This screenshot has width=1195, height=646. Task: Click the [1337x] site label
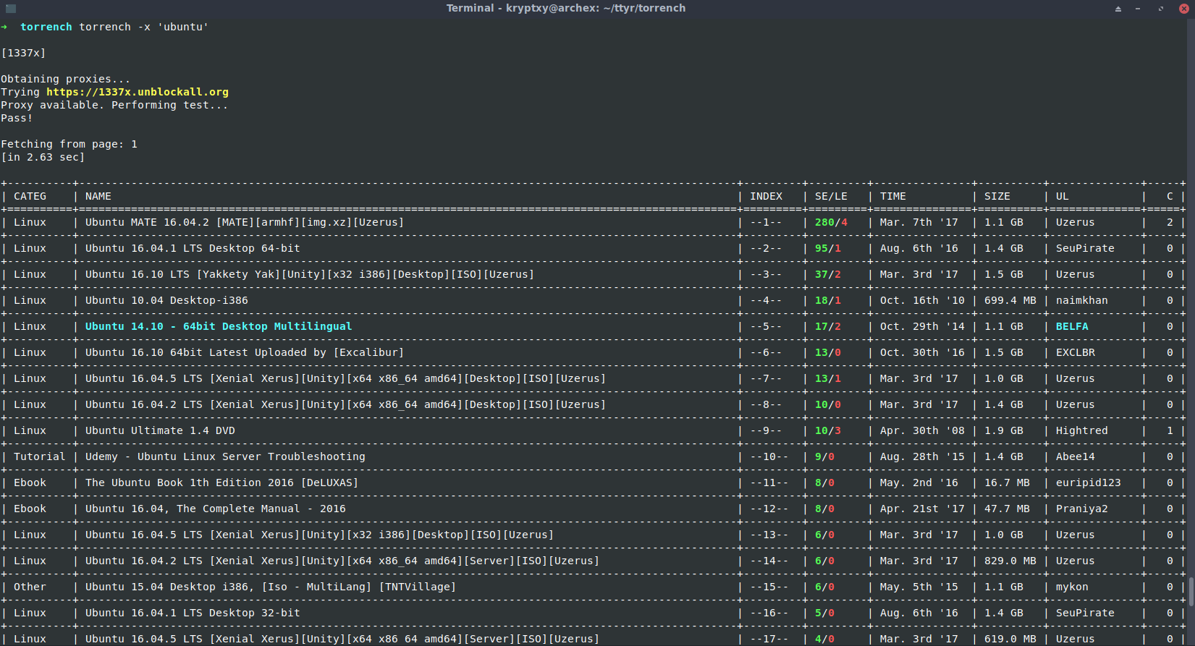click(23, 53)
